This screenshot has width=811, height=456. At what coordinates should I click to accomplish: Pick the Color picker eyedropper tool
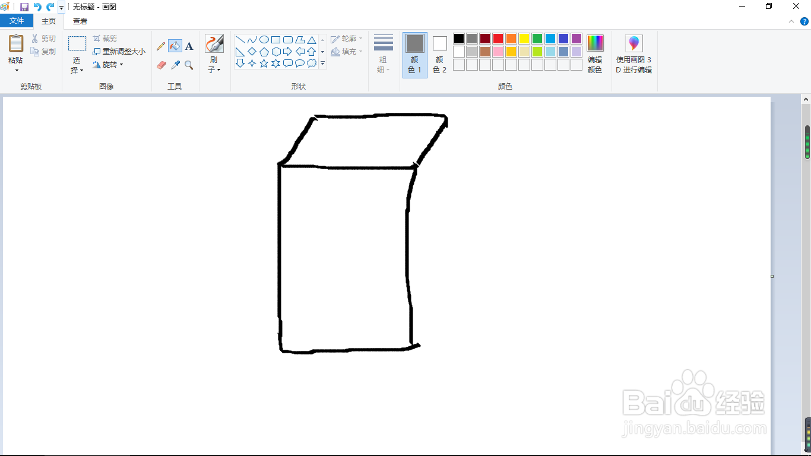pos(175,65)
